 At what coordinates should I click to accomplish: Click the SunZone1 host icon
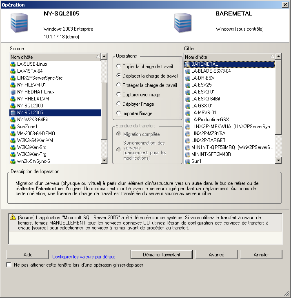pyautogui.click(x=13, y=127)
